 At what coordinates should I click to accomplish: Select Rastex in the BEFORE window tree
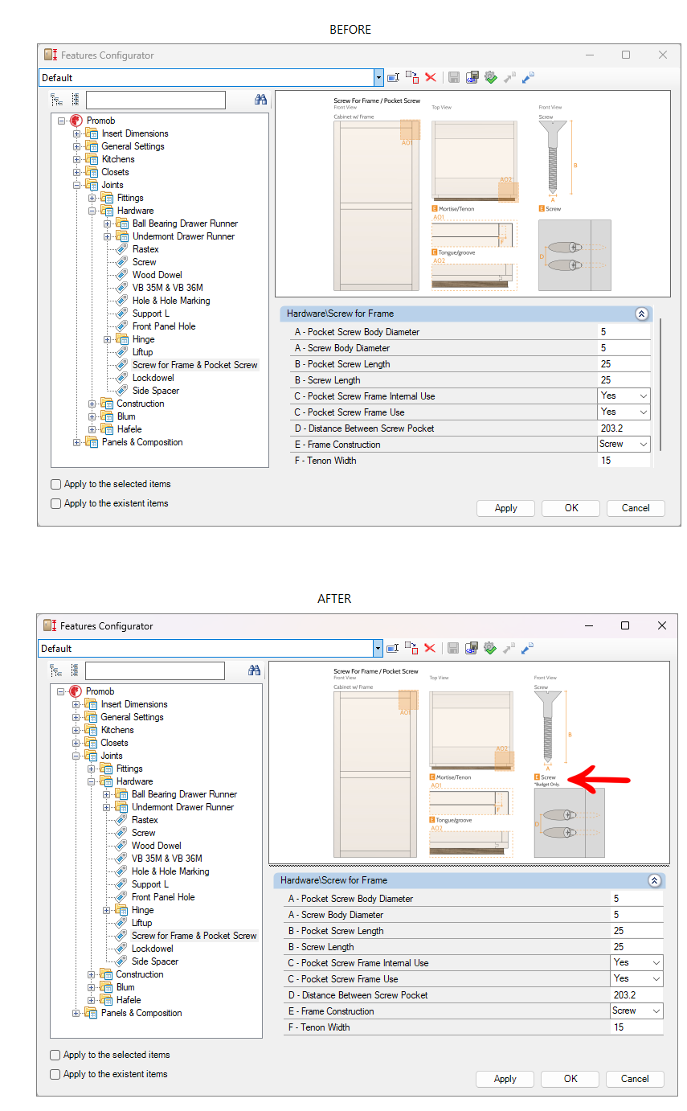[x=145, y=249]
